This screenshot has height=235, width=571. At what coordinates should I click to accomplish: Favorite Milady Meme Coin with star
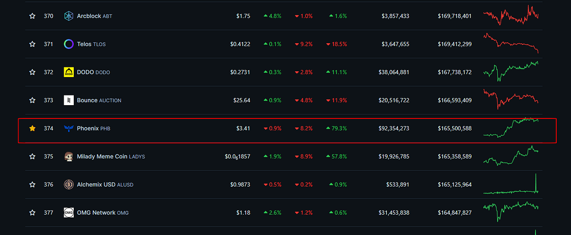coord(32,157)
